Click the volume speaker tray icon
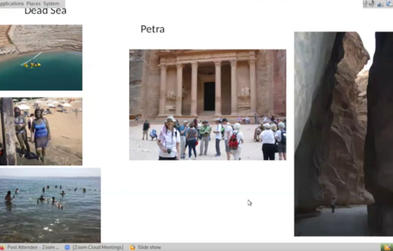This screenshot has height=251, width=393. (x=372, y=4)
